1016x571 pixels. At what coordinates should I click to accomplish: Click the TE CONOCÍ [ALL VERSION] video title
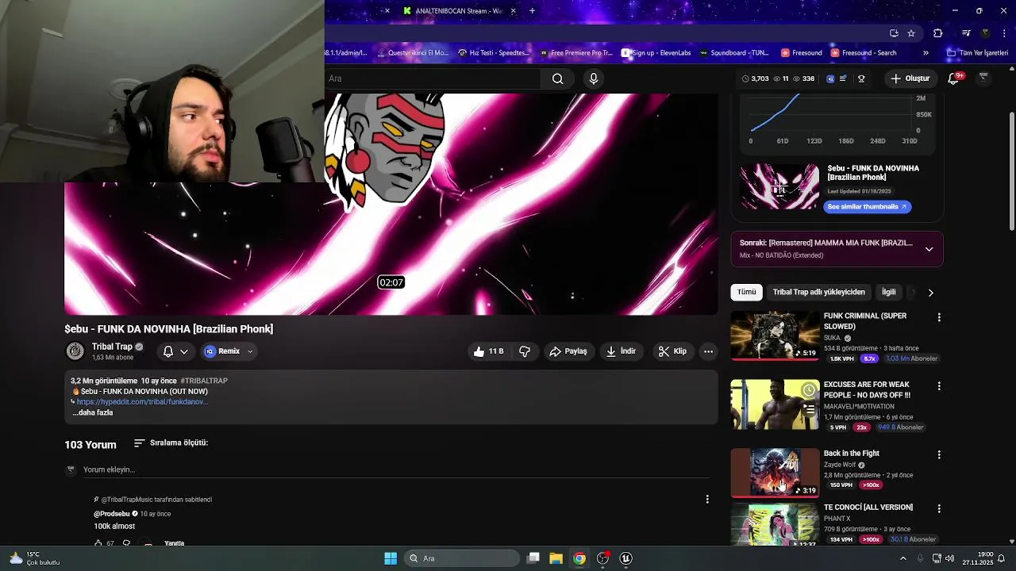pos(868,508)
